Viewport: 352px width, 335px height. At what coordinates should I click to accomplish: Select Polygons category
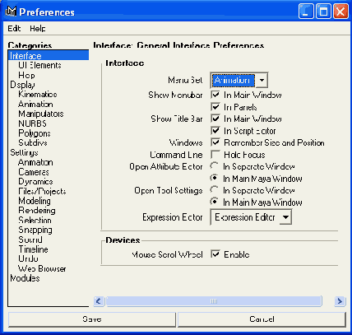pos(35,133)
